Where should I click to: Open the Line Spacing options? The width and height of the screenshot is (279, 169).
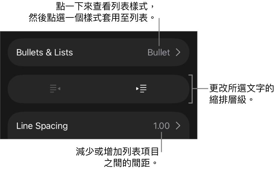(x=98, y=126)
